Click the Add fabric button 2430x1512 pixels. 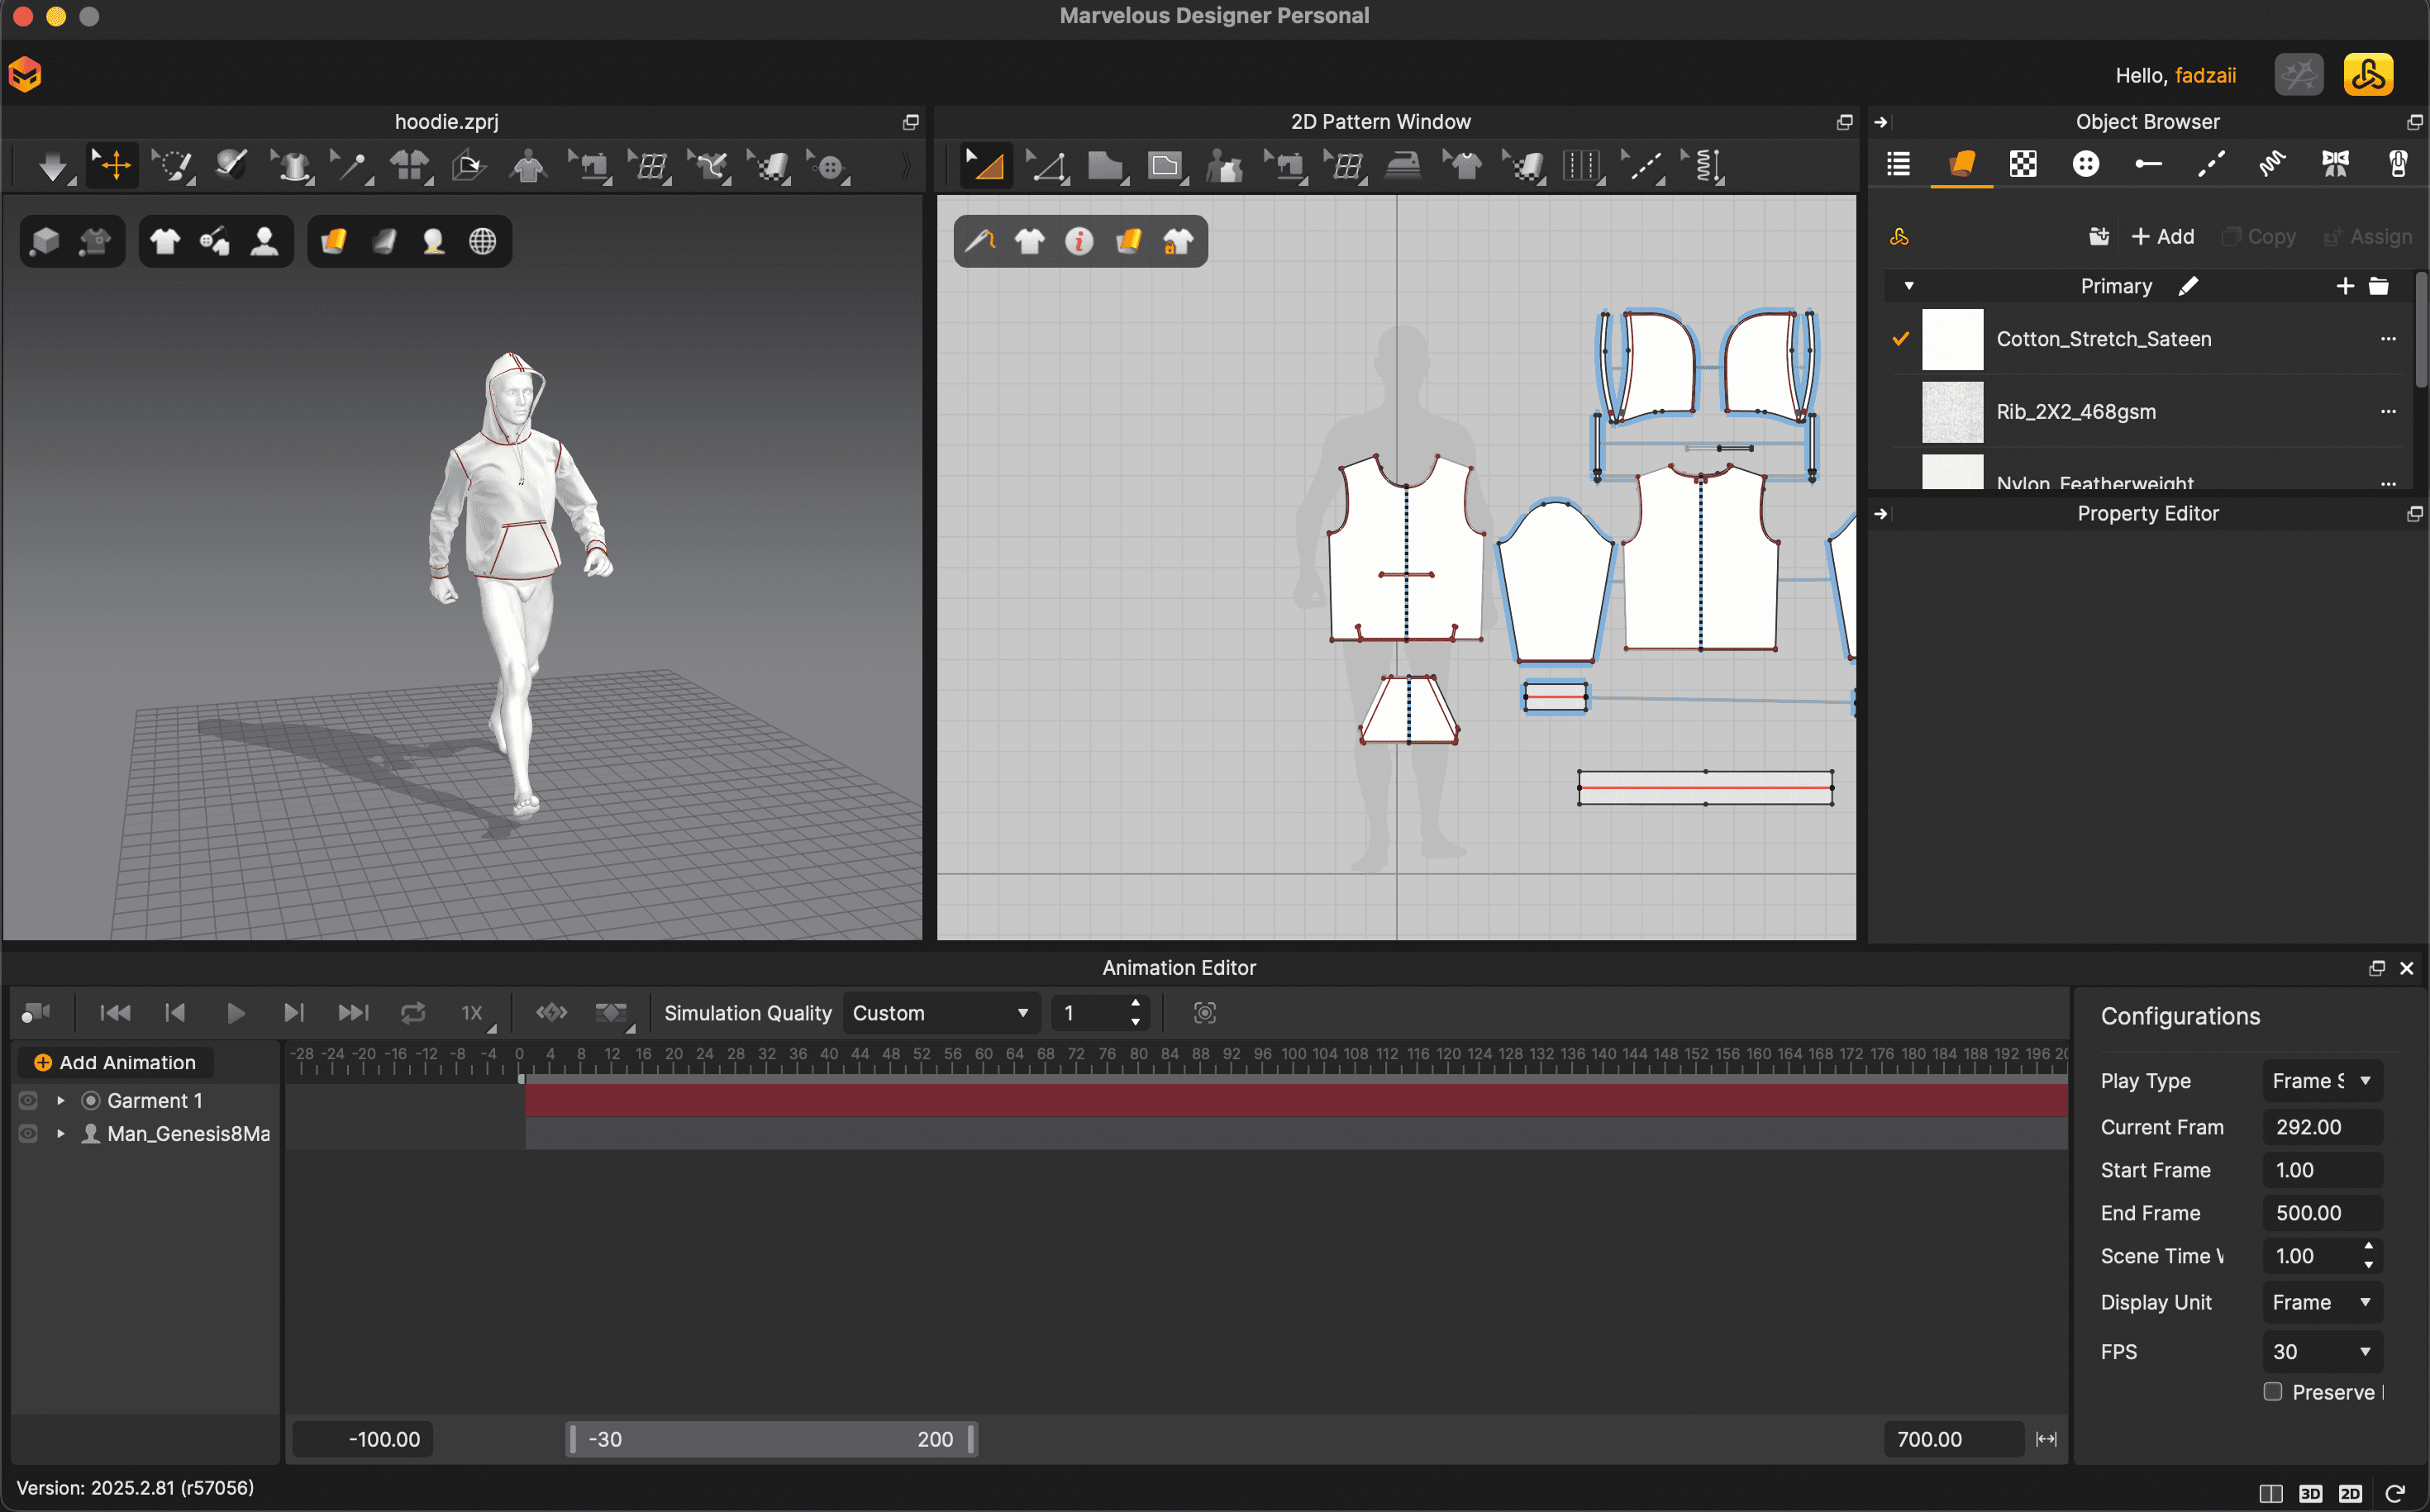(x=2163, y=237)
